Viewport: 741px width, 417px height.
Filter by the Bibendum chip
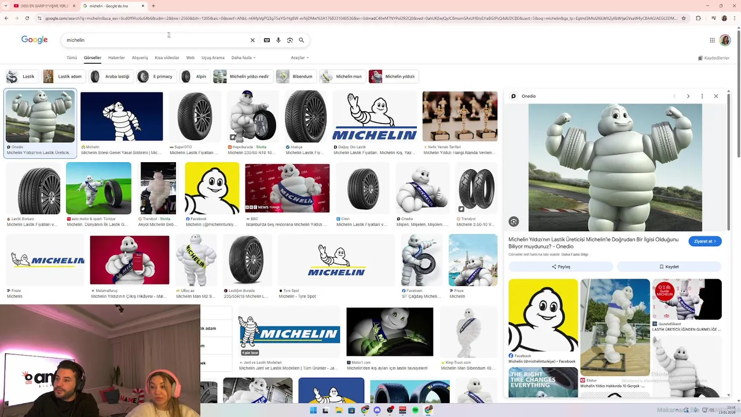[296, 76]
